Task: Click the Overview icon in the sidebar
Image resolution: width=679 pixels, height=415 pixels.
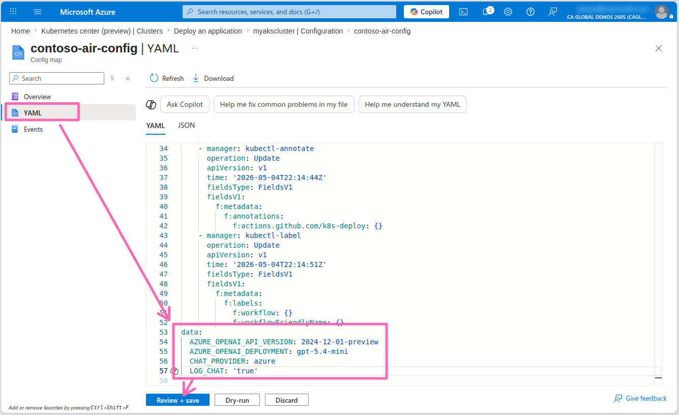Action: (x=15, y=97)
